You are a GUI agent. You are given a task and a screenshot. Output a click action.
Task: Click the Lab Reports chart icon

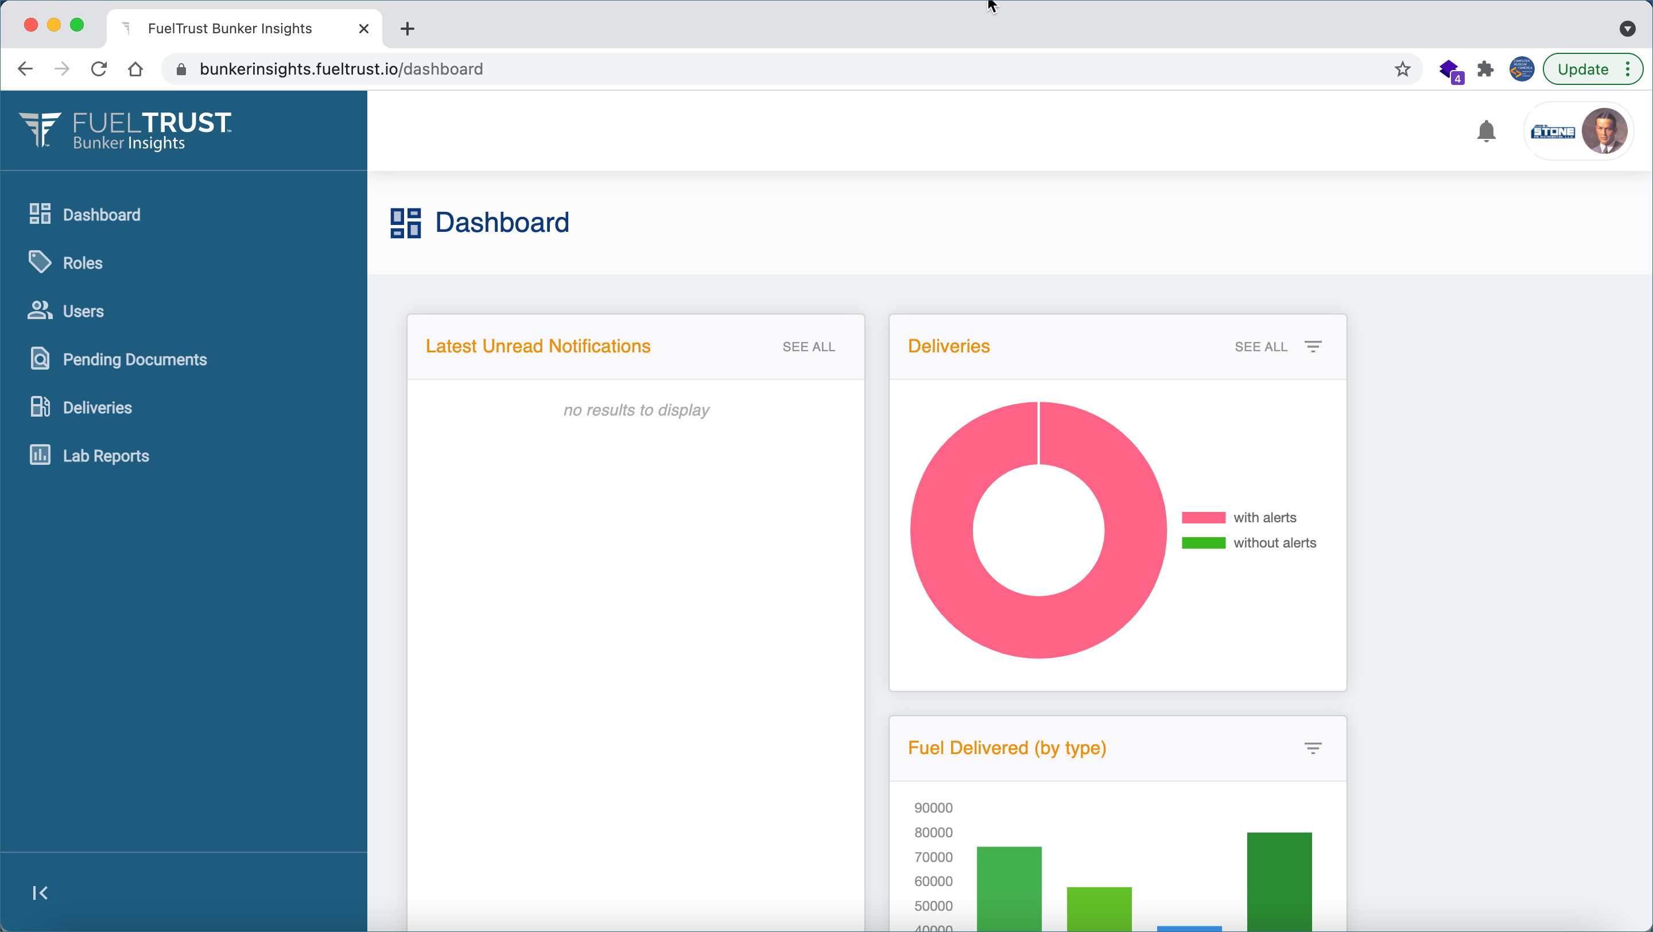40,456
